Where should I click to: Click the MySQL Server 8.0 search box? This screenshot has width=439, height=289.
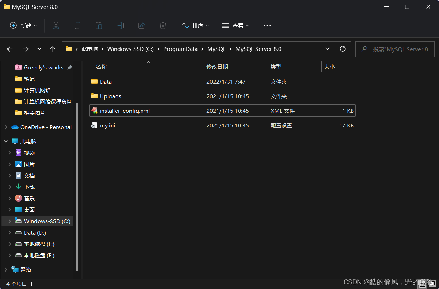395,49
